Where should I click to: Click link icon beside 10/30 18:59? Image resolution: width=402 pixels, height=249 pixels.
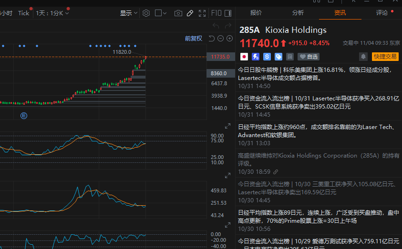[276, 172]
